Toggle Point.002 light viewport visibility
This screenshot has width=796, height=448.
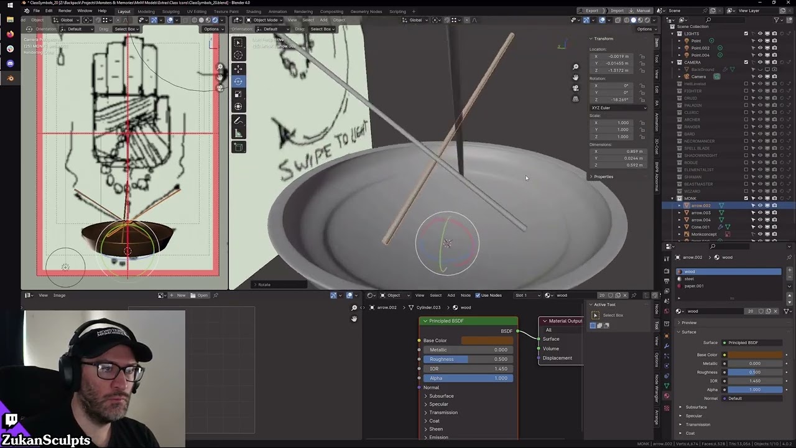pyautogui.click(x=760, y=48)
